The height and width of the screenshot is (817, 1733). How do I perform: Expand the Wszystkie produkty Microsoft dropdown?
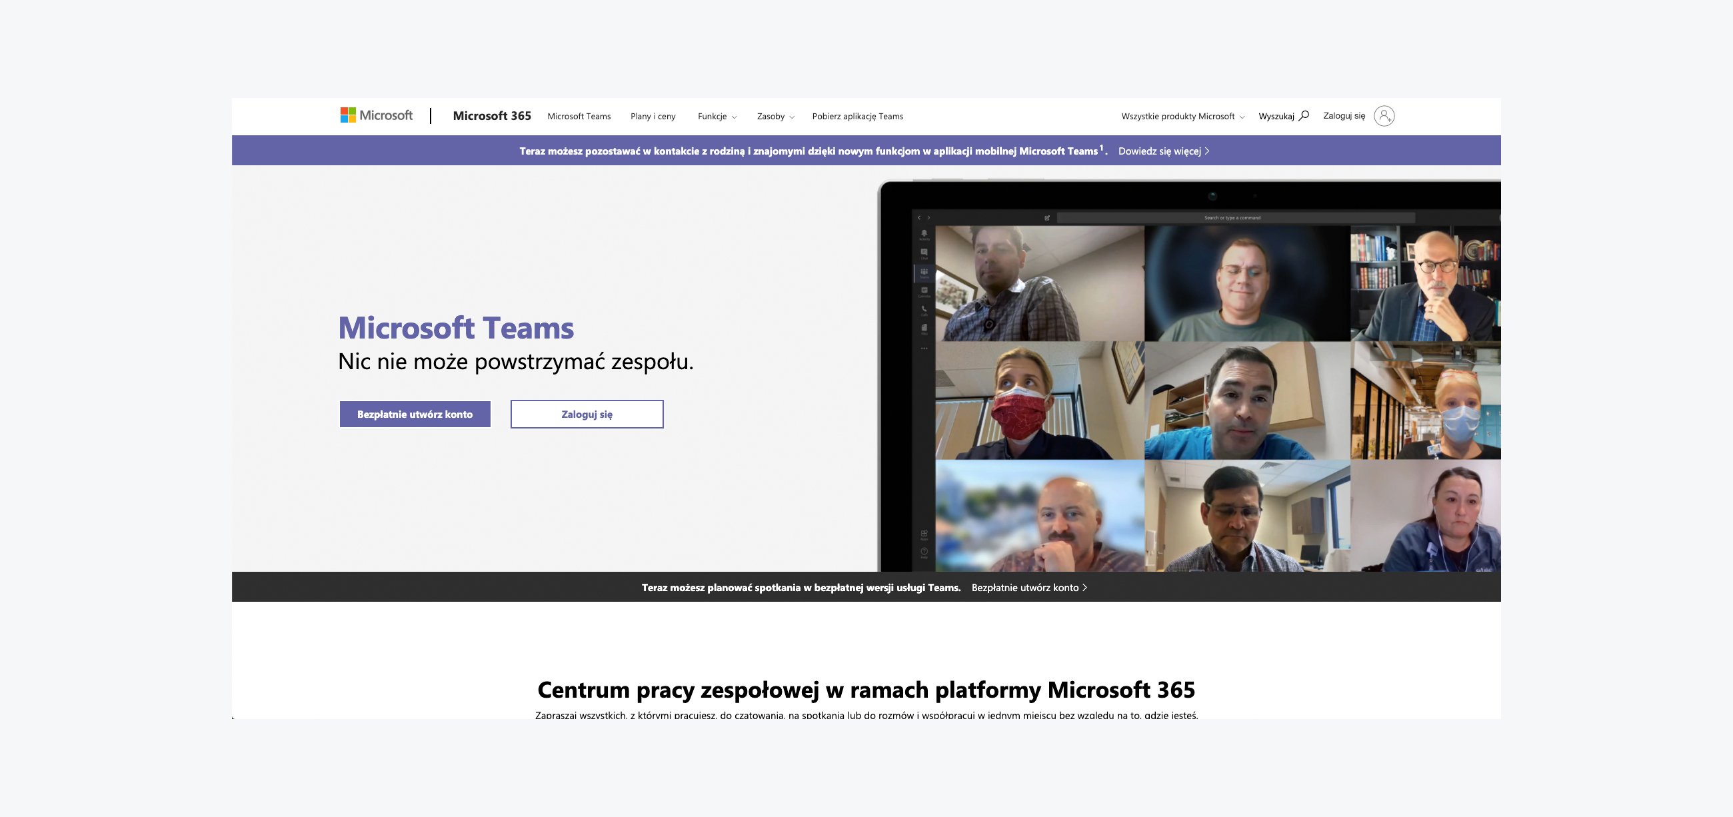point(1182,117)
